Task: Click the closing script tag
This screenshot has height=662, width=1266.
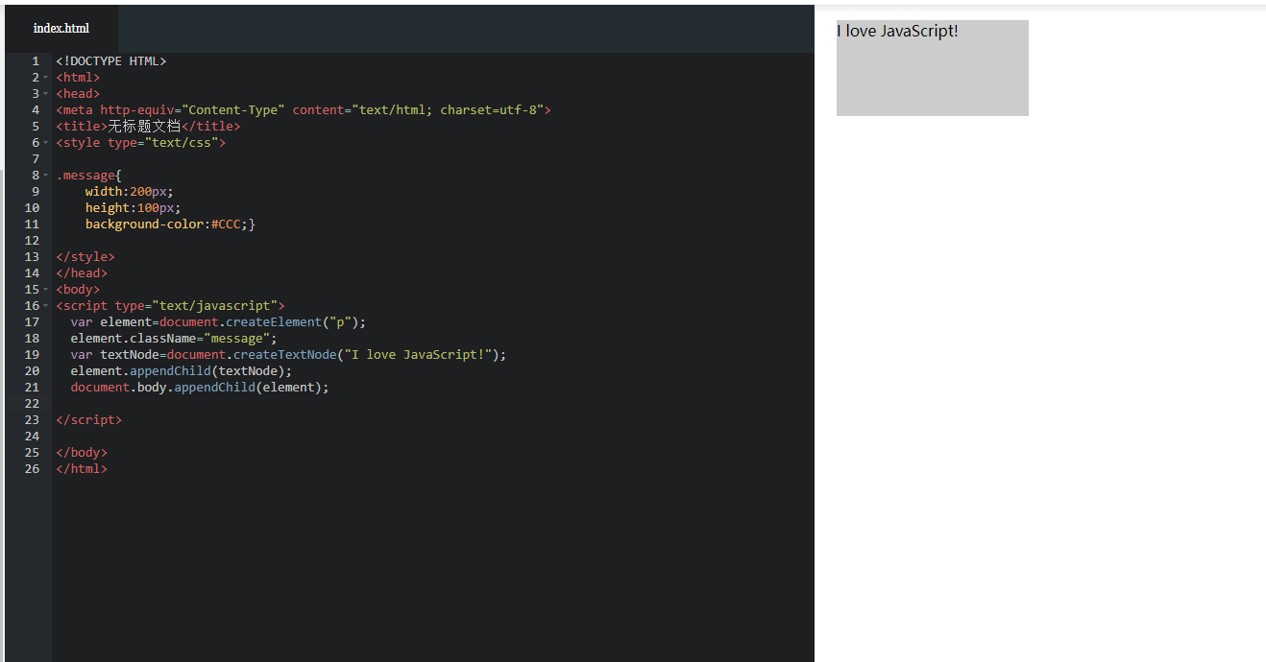Action: (89, 420)
